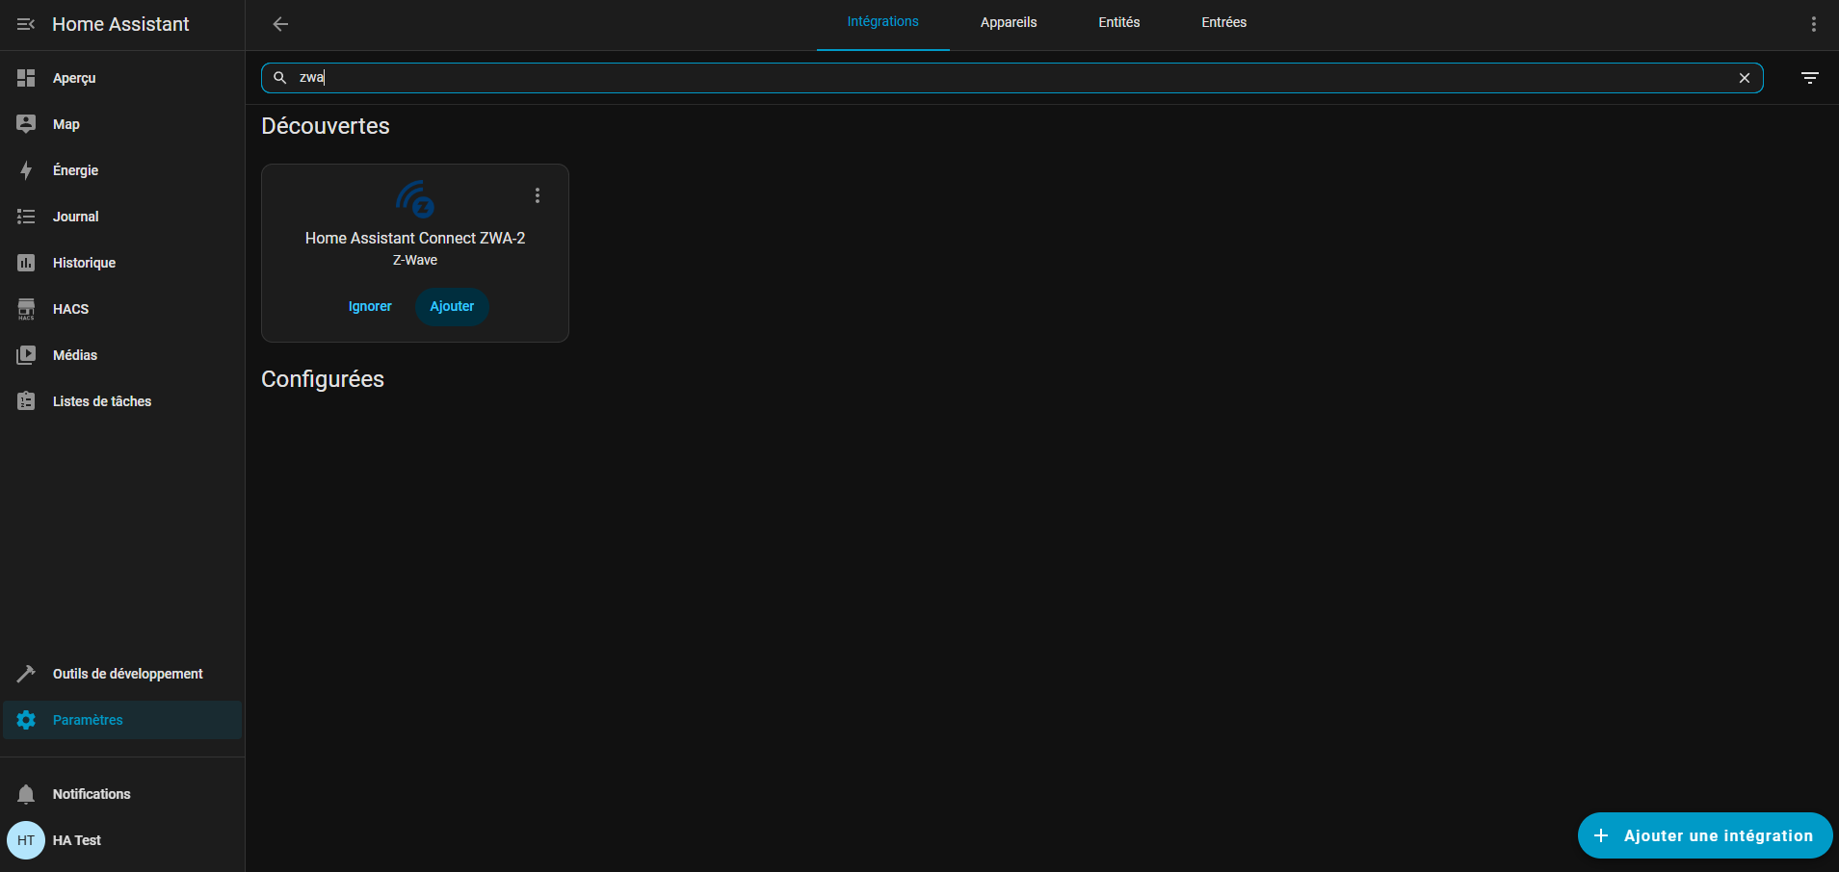Open the HACS store icon

click(26, 309)
